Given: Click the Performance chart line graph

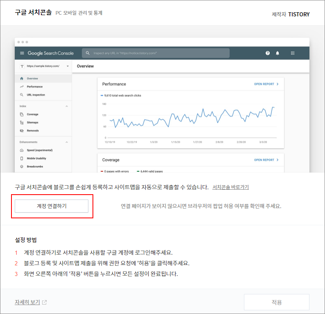Looking at the screenshot, I should point(192,118).
